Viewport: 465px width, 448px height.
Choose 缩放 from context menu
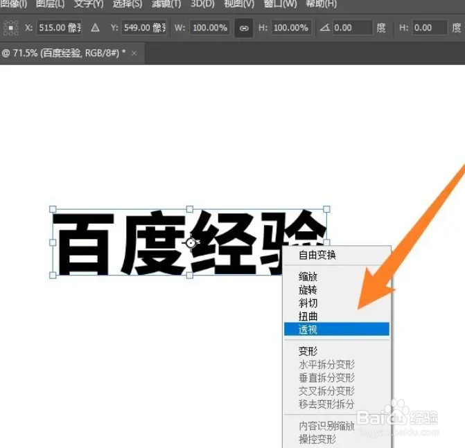pyautogui.click(x=337, y=277)
